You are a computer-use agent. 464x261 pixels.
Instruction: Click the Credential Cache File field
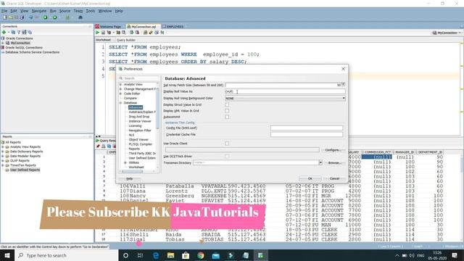click(x=307, y=135)
